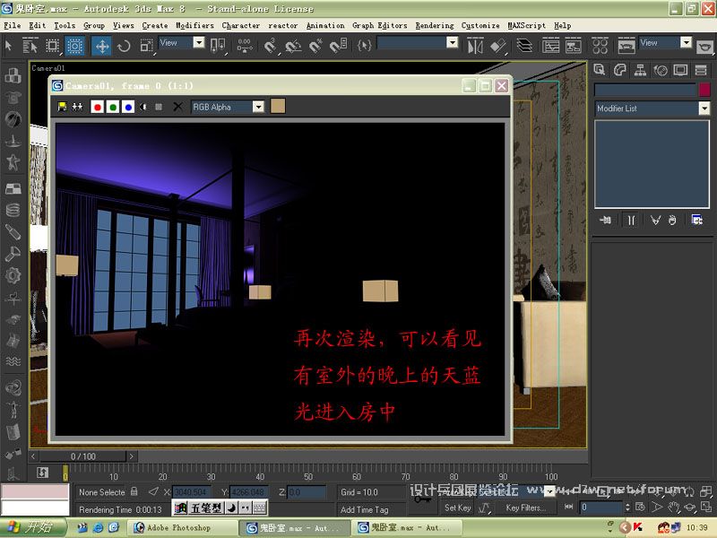Open the Rendering menu
The image size is (717, 538).
435,26
